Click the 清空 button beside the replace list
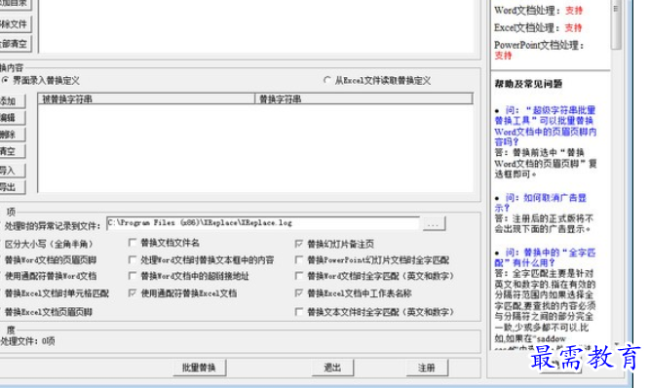649x388 pixels. (12, 151)
